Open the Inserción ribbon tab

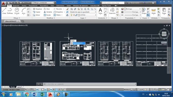point(16,6)
